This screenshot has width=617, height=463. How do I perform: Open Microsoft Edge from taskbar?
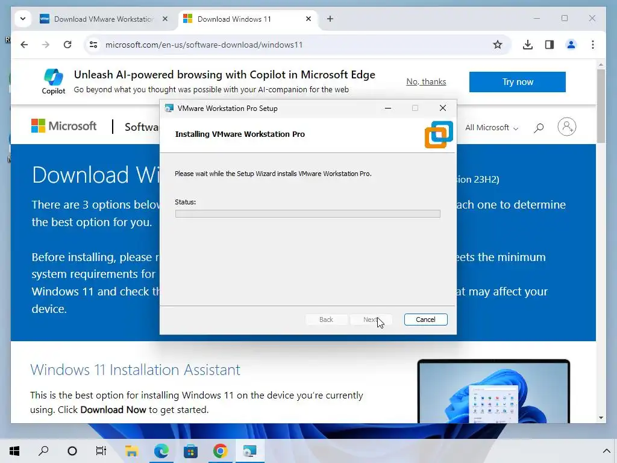[x=161, y=451]
